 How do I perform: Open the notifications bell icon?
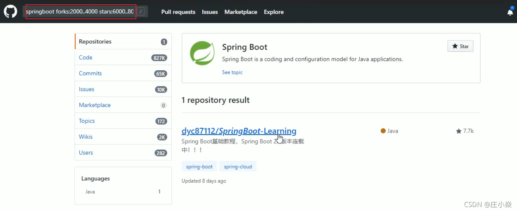click(510, 12)
